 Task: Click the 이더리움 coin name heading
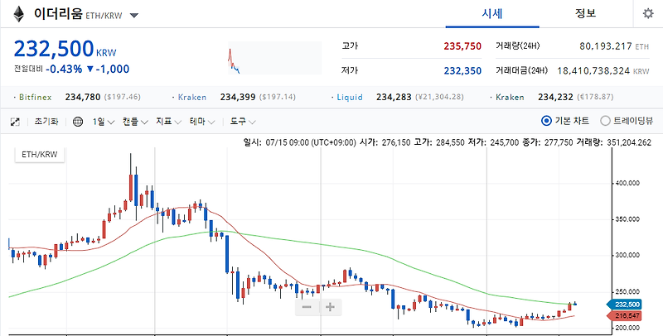point(58,14)
